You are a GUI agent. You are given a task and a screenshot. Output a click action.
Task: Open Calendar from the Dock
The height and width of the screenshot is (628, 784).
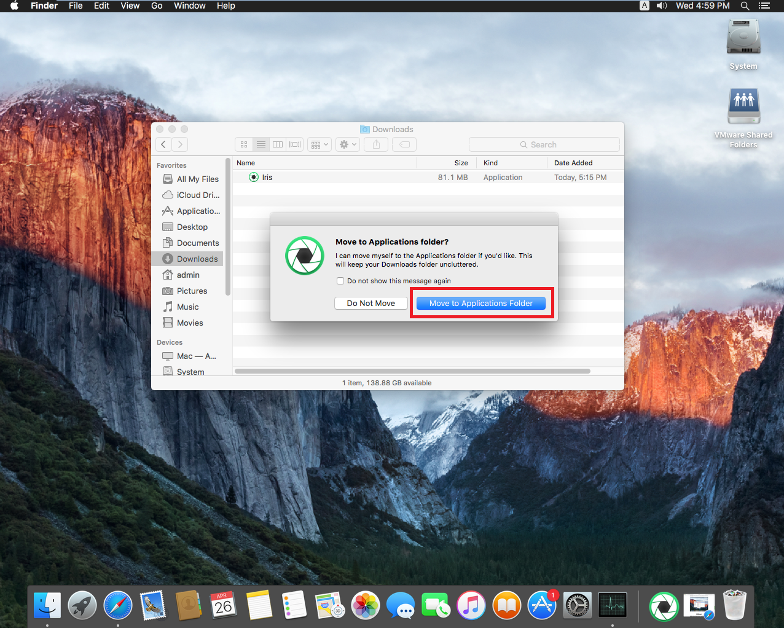click(224, 606)
